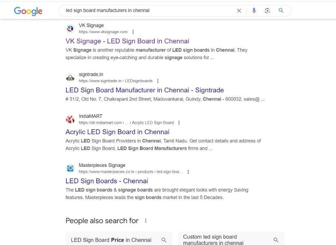Click the Masterpieces Signage favicon
Screen dimensions: 336x245
pyautogui.click(x=70, y=168)
